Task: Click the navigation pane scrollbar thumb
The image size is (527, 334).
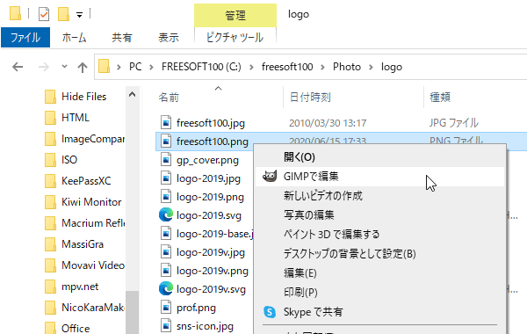Action: point(132,312)
